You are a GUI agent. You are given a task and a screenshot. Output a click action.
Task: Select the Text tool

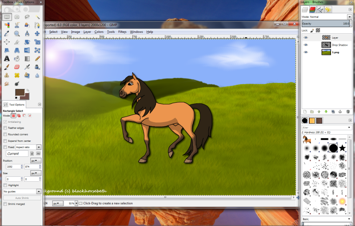pos(7,58)
